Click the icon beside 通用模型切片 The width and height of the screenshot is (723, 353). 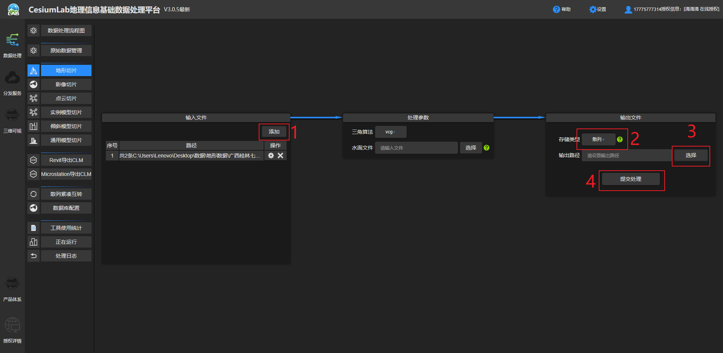(34, 140)
